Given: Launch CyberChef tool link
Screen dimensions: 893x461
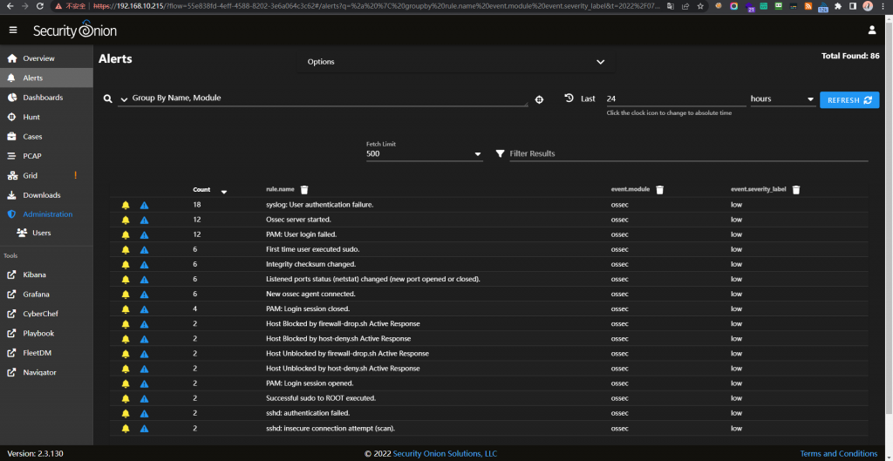Looking at the screenshot, I should point(47,314).
